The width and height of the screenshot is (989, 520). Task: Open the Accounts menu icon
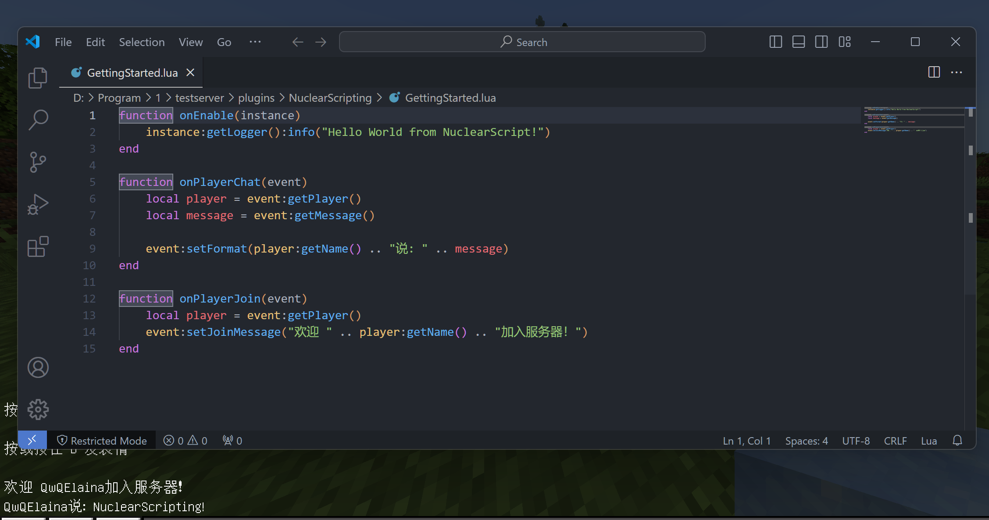[38, 367]
